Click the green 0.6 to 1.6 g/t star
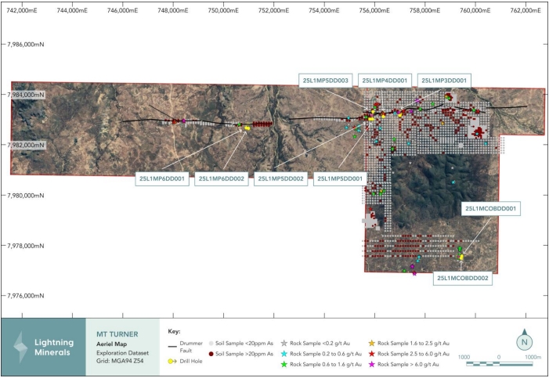 (284, 365)
